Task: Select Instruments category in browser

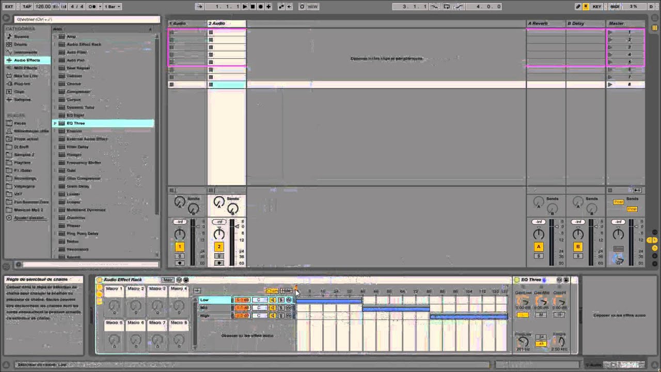Action: coord(25,52)
